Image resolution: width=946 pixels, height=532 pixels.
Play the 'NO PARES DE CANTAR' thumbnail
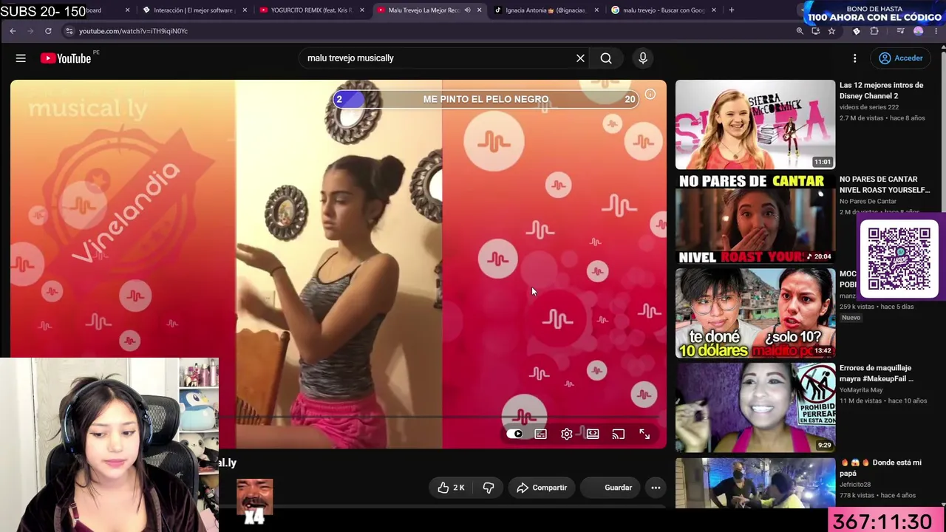point(755,219)
